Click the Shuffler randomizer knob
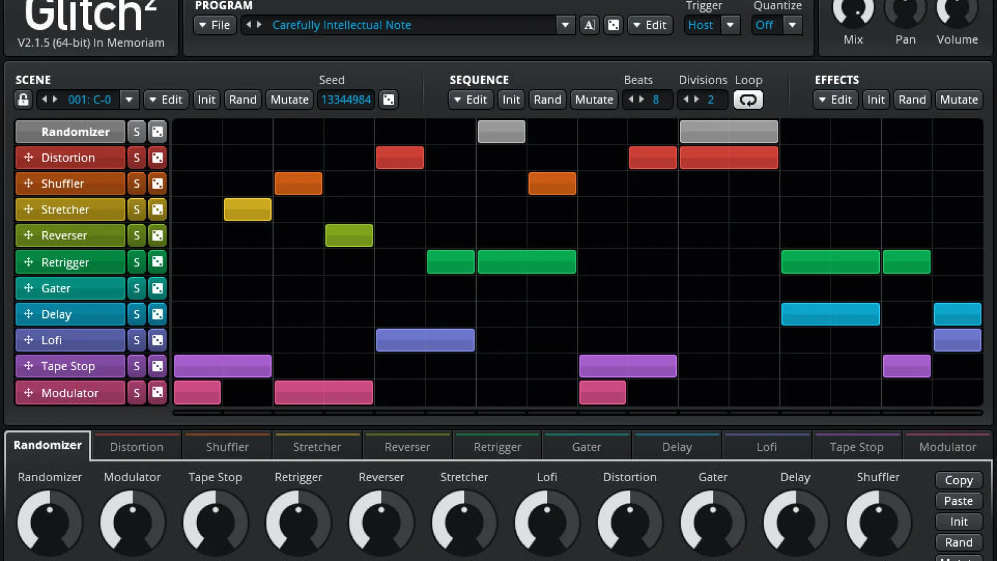This screenshot has width=997, height=561. pyautogui.click(x=878, y=522)
